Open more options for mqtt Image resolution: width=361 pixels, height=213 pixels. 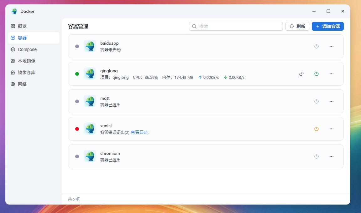point(331,101)
